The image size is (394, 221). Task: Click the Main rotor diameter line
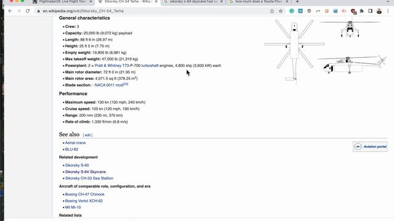click(x=100, y=72)
